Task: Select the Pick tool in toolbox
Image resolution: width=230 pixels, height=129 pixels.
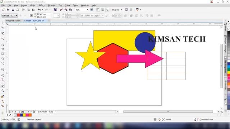Action: (3, 23)
